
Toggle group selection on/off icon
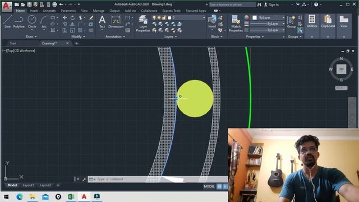[300, 30]
